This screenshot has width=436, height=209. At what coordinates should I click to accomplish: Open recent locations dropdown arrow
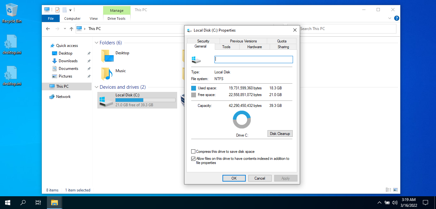(65, 29)
